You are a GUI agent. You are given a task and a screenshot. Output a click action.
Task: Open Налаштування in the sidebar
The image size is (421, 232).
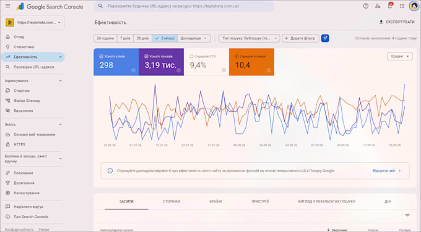click(x=27, y=193)
